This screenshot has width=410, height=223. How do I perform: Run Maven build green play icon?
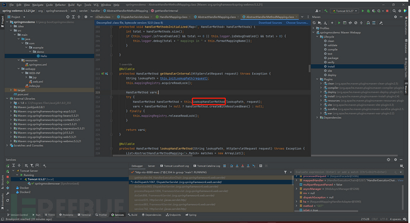339,23
